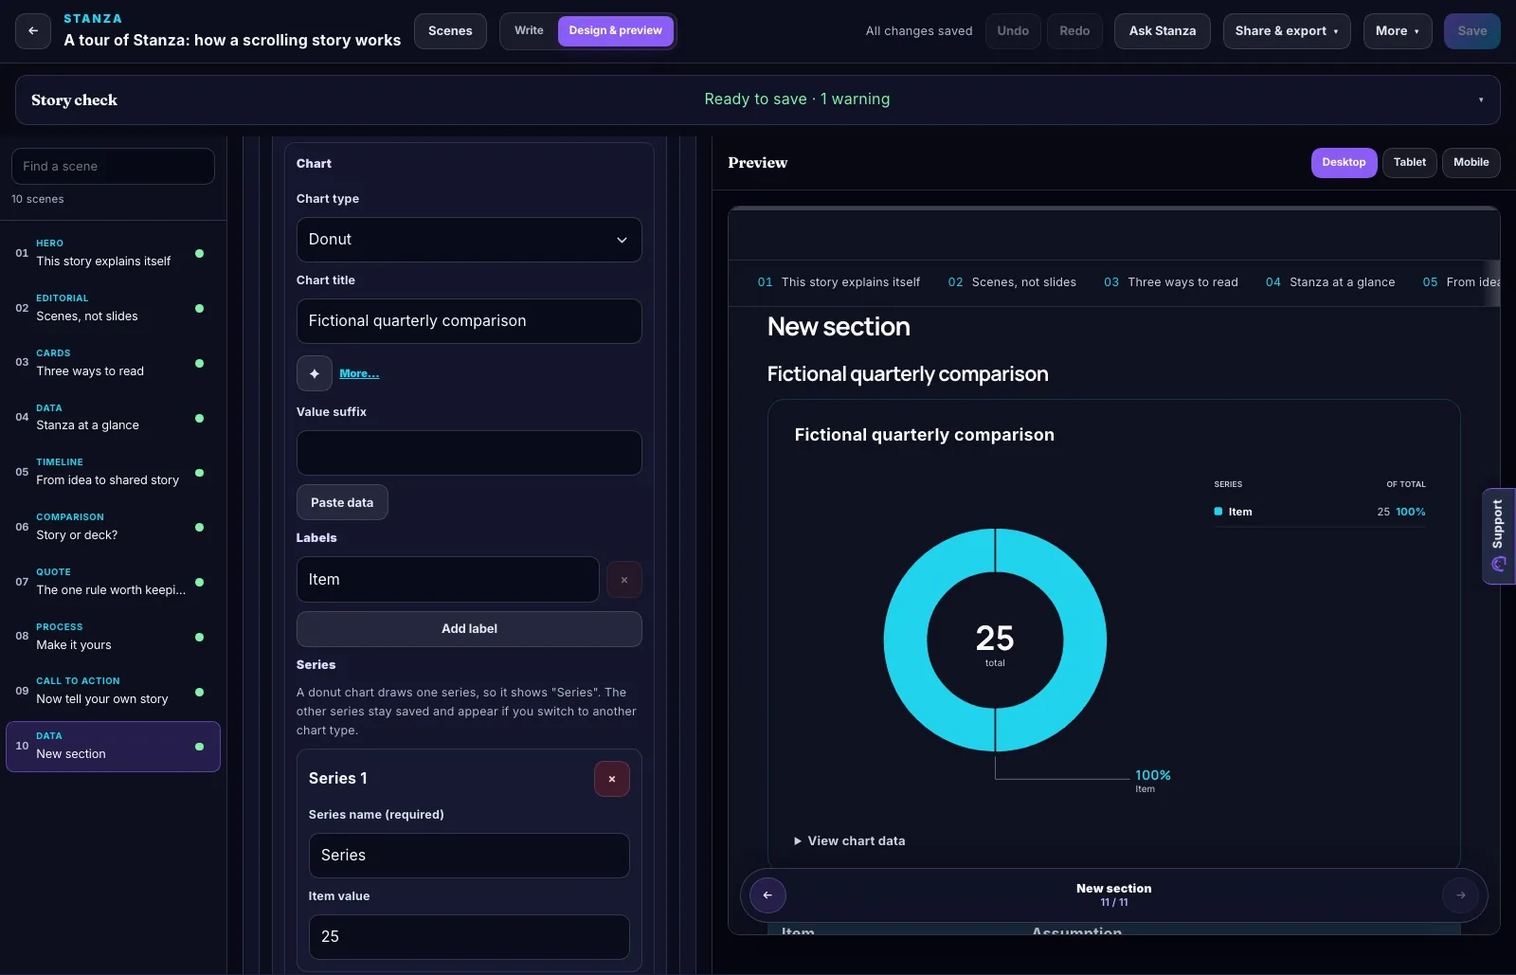
Task: Click the Series name input field
Action: (469, 856)
